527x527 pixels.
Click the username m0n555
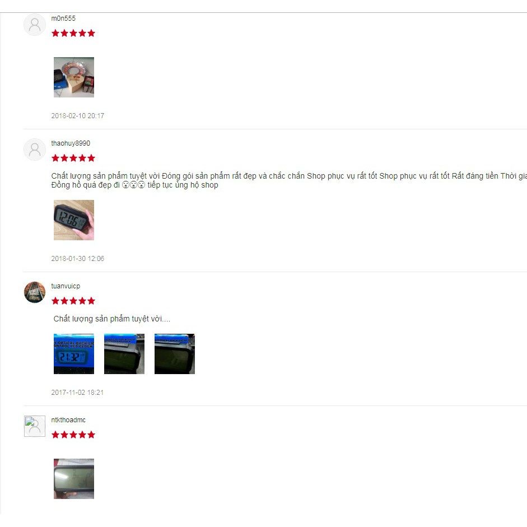[x=63, y=18]
